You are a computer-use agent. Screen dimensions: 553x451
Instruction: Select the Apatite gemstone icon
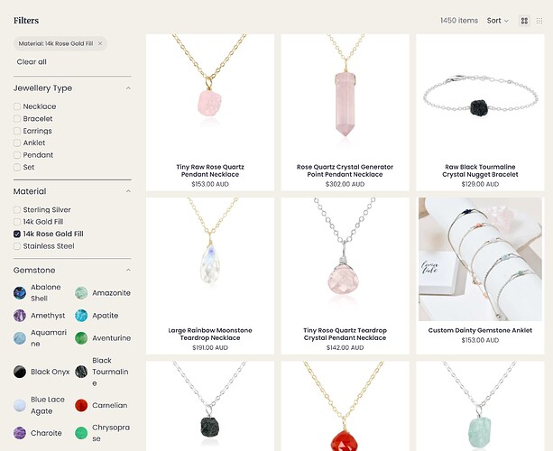pyautogui.click(x=81, y=316)
